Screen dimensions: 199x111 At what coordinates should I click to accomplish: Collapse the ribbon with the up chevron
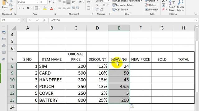tap(196, 14)
